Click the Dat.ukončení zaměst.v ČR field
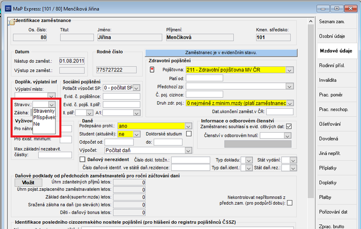This screenshot has height=229, width=361. (x=280, y=112)
